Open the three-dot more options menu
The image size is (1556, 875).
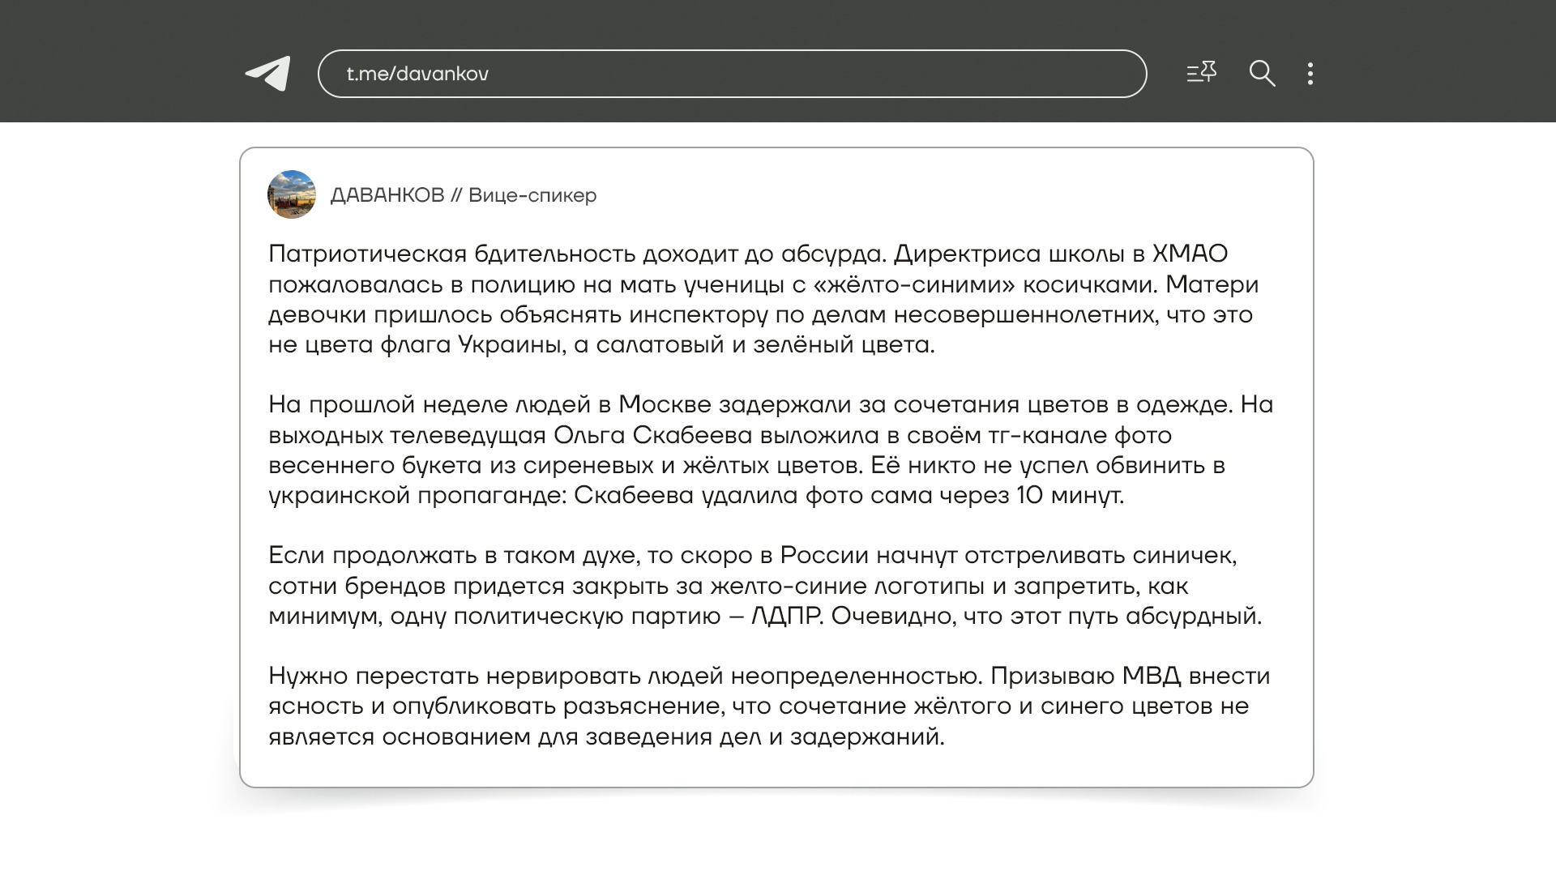[x=1310, y=74]
